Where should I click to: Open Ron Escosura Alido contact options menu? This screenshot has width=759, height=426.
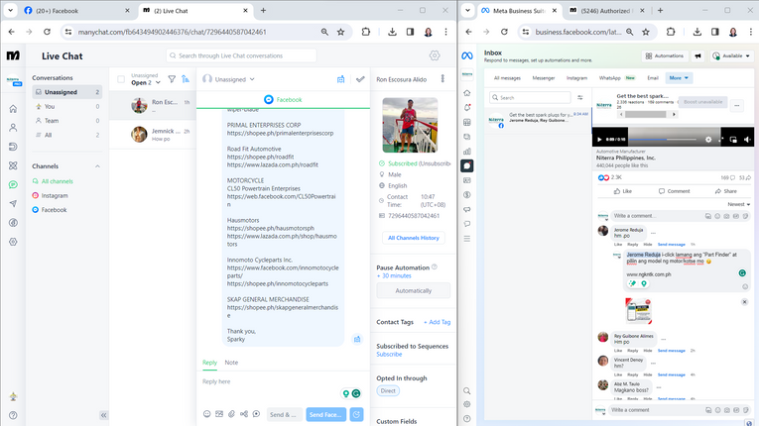pyautogui.click(x=443, y=79)
